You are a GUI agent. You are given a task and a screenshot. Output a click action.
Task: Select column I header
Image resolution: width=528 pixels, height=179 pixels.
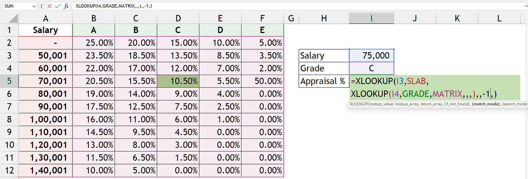click(x=371, y=18)
